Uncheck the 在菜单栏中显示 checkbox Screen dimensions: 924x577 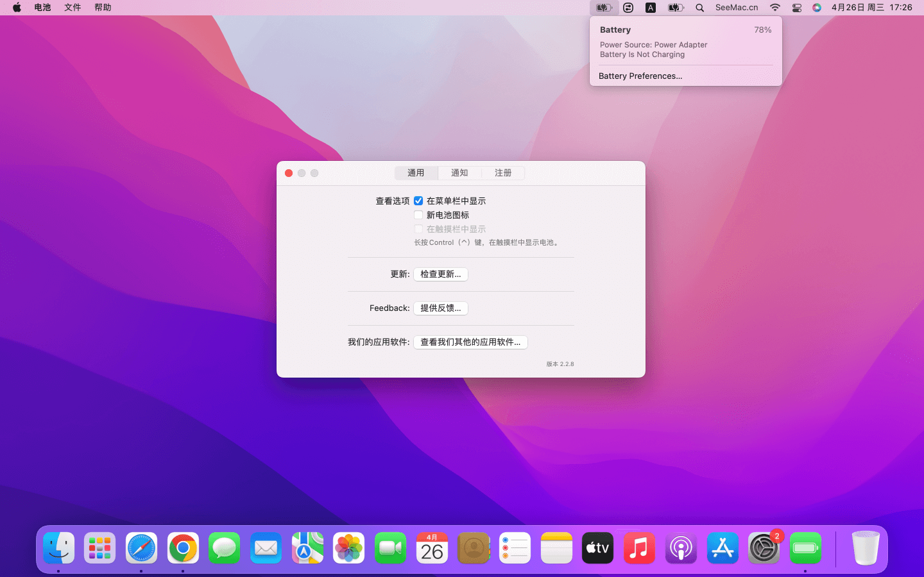point(418,201)
